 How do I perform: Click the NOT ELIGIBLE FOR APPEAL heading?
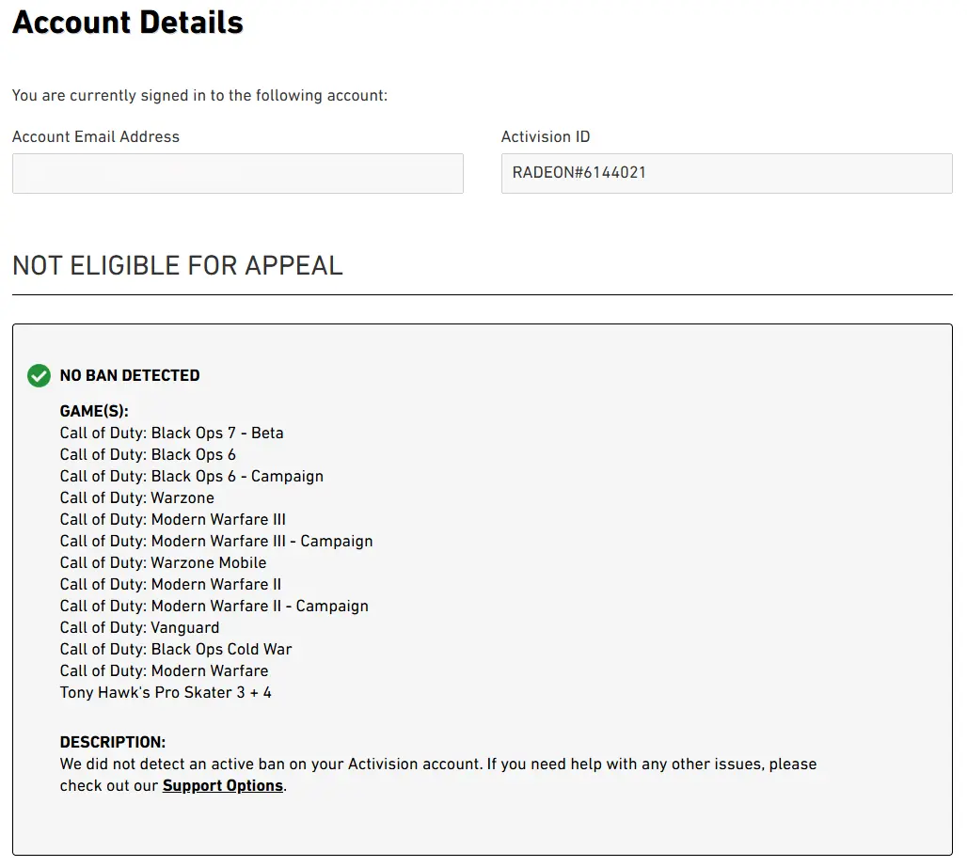click(x=178, y=266)
